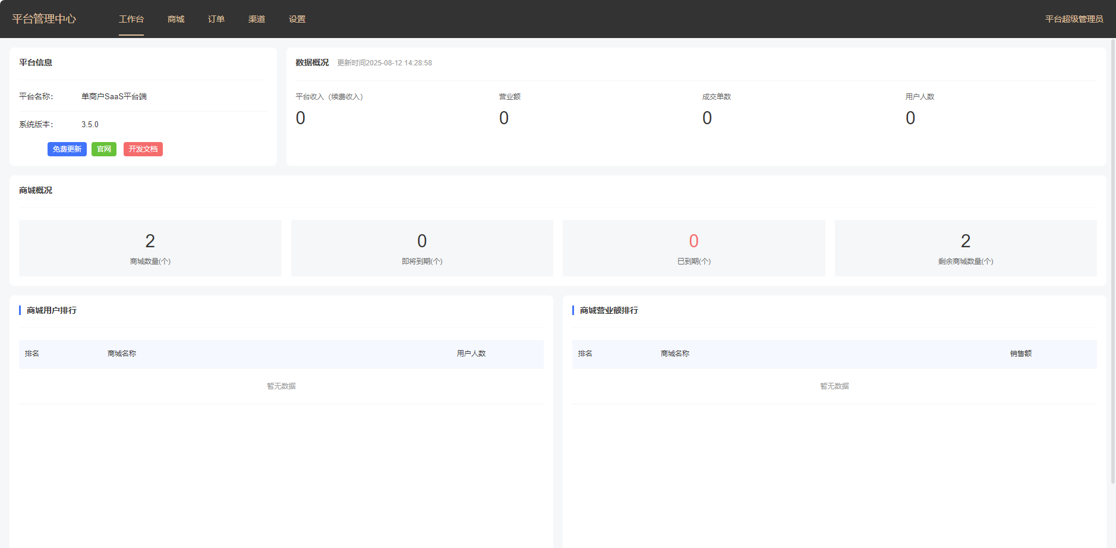Open the red 开发文档 button
This screenshot has width=1116, height=548.
pyautogui.click(x=143, y=149)
